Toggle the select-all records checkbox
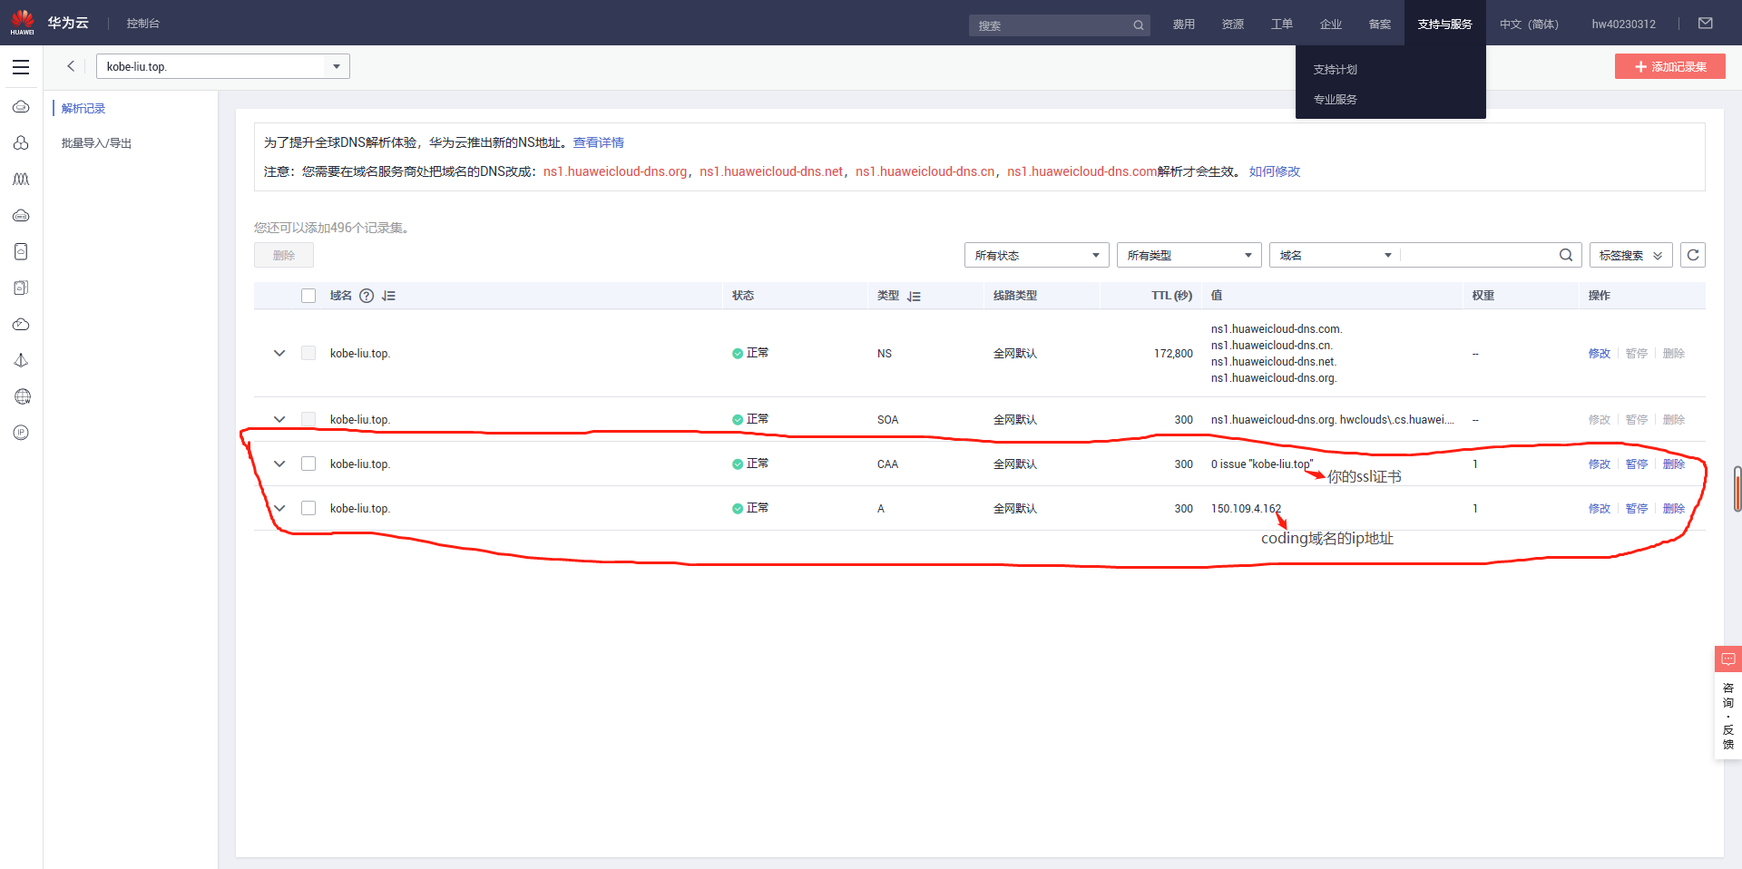This screenshot has height=869, width=1742. click(308, 296)
